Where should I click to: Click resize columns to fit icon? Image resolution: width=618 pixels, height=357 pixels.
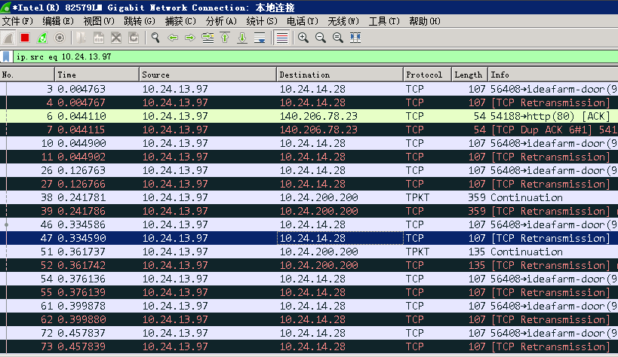click(x=355, y=38)
